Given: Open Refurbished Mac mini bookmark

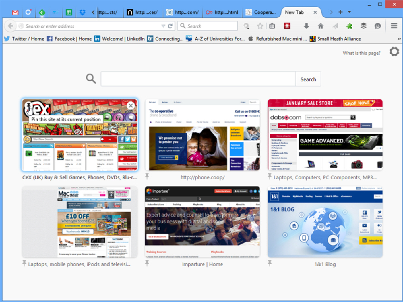Looking at the screenshot, I should tap(277, 39).
